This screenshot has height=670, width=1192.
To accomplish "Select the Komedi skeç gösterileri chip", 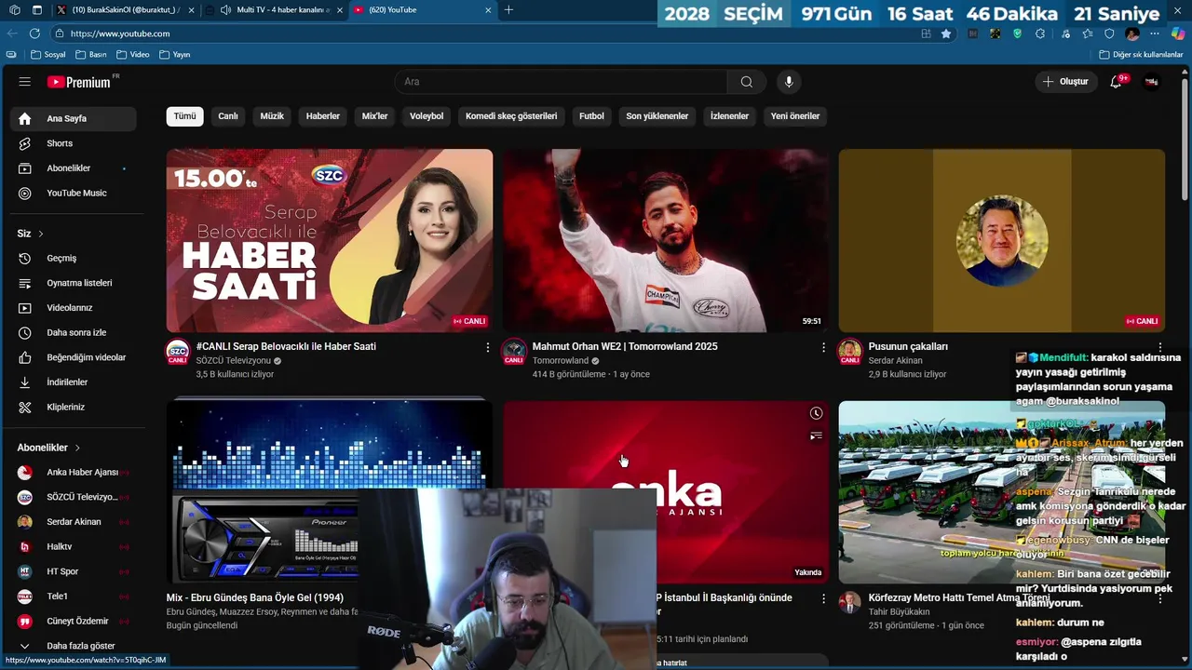I will pos(511,116).
